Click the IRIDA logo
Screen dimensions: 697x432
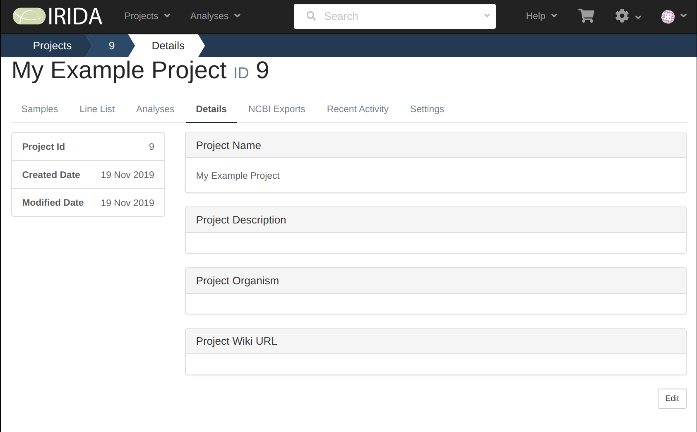click(58, 16)
